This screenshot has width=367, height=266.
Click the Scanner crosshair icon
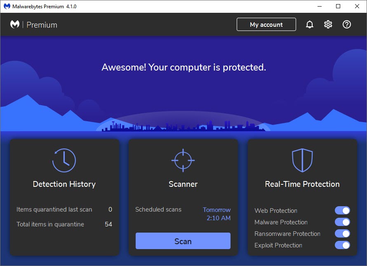point(183,160)
